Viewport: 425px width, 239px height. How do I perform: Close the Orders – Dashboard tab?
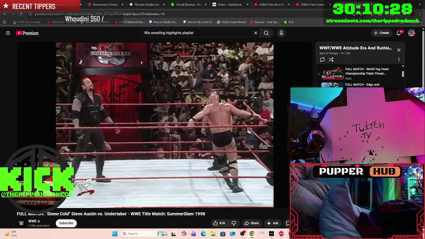[247, 5]
